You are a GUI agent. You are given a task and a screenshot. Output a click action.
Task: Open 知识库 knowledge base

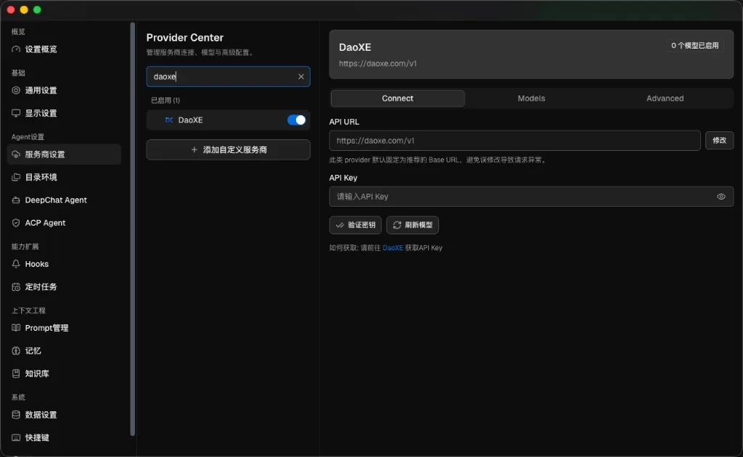(x=64, y=373)
